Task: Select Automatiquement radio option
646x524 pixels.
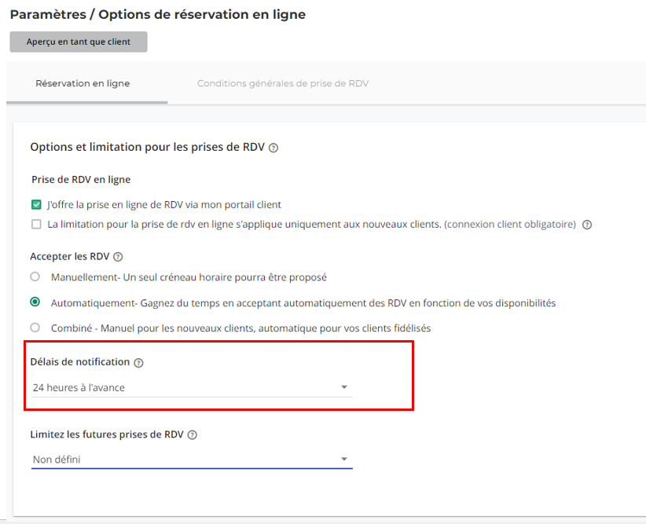Action: click(35, 302)
